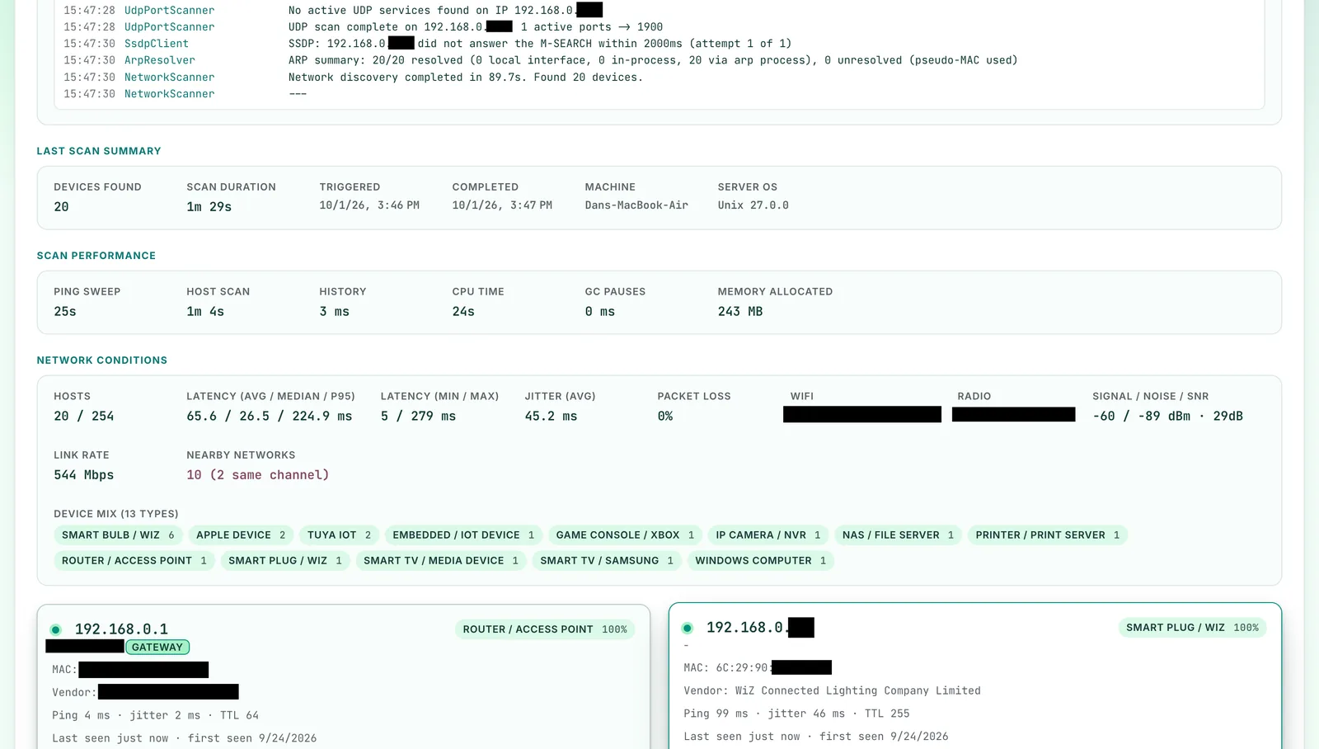The height and width of the screenshot is (749, 1319).
Task: Pick the Game Console / Xbox chip
Action: 625,535
